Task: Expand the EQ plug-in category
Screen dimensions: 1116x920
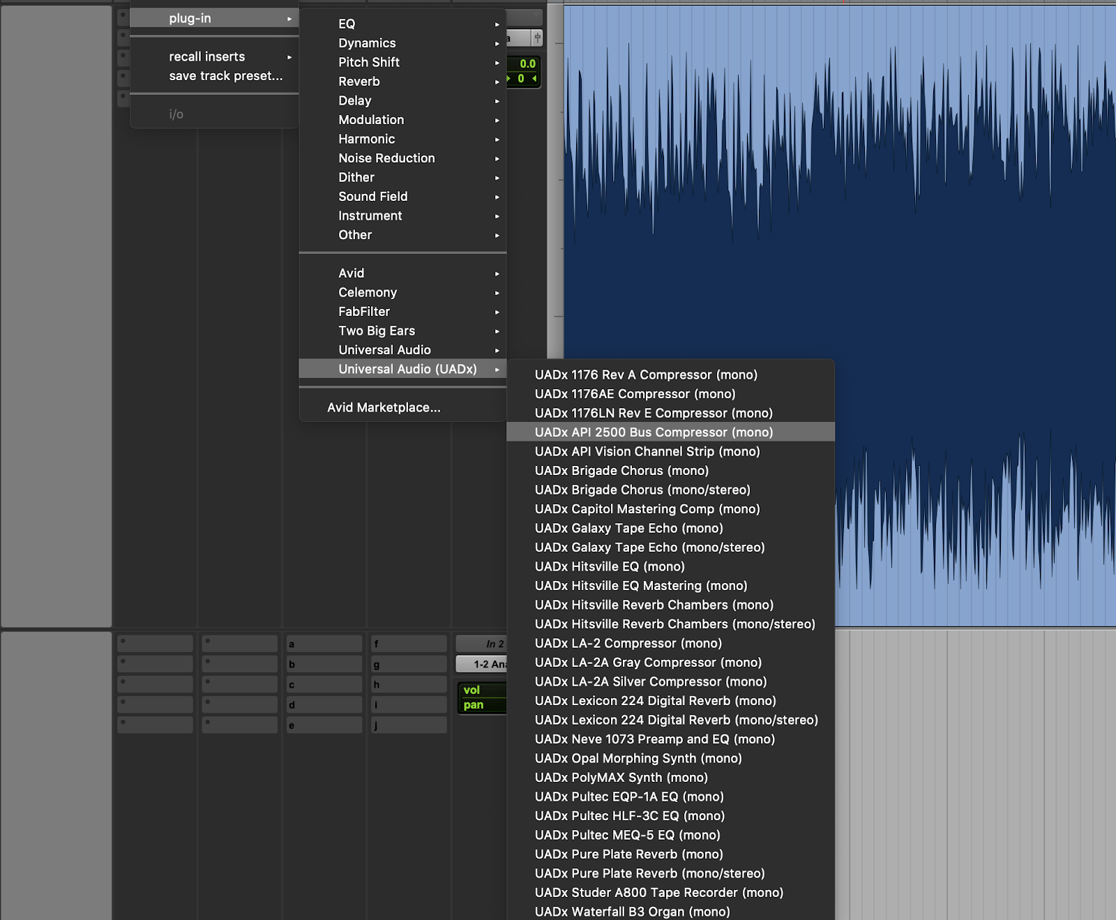Action: (x=402, y=24)
